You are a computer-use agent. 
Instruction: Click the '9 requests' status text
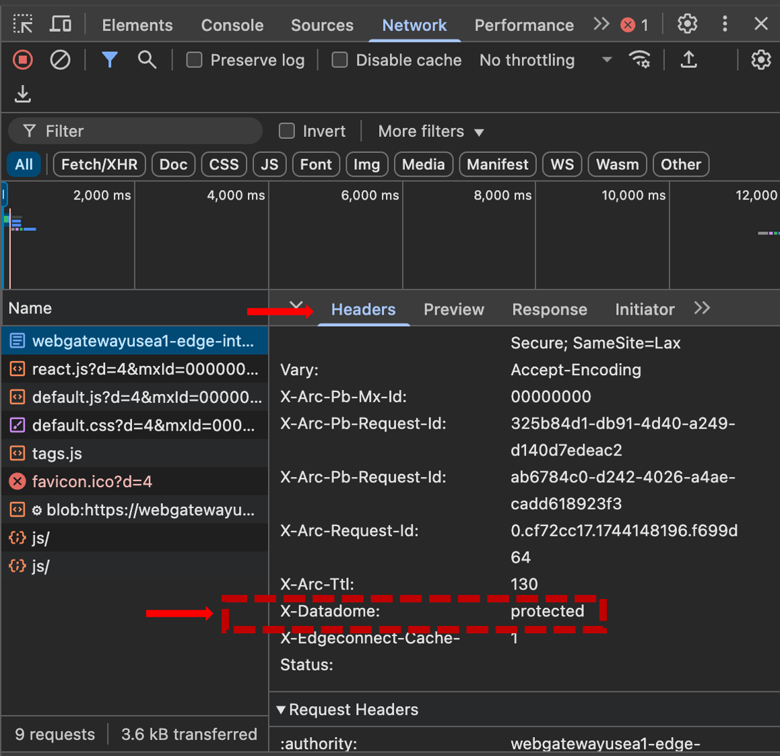(x=55, y=734)
